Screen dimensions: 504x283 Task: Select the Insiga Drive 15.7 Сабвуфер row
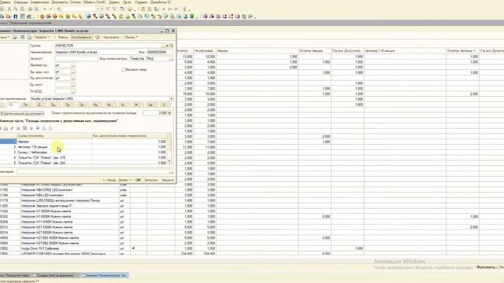(252, 248)
